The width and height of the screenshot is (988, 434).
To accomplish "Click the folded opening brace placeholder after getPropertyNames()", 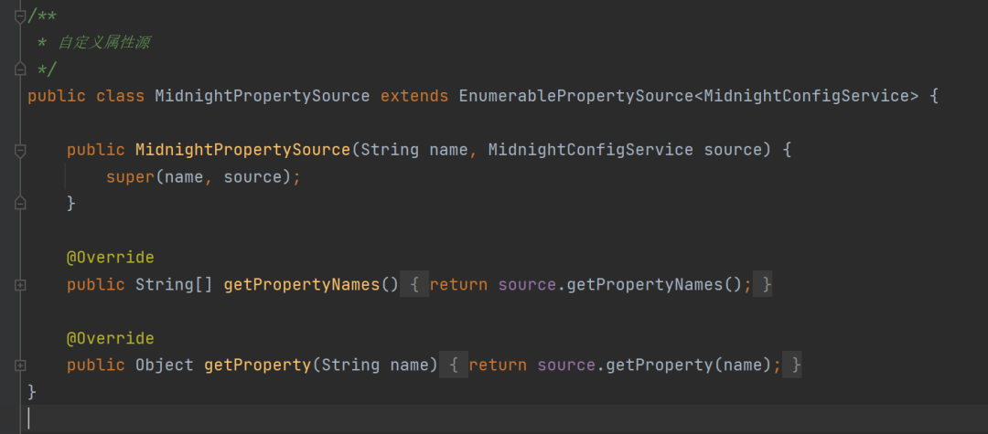I will coord(414,285).
